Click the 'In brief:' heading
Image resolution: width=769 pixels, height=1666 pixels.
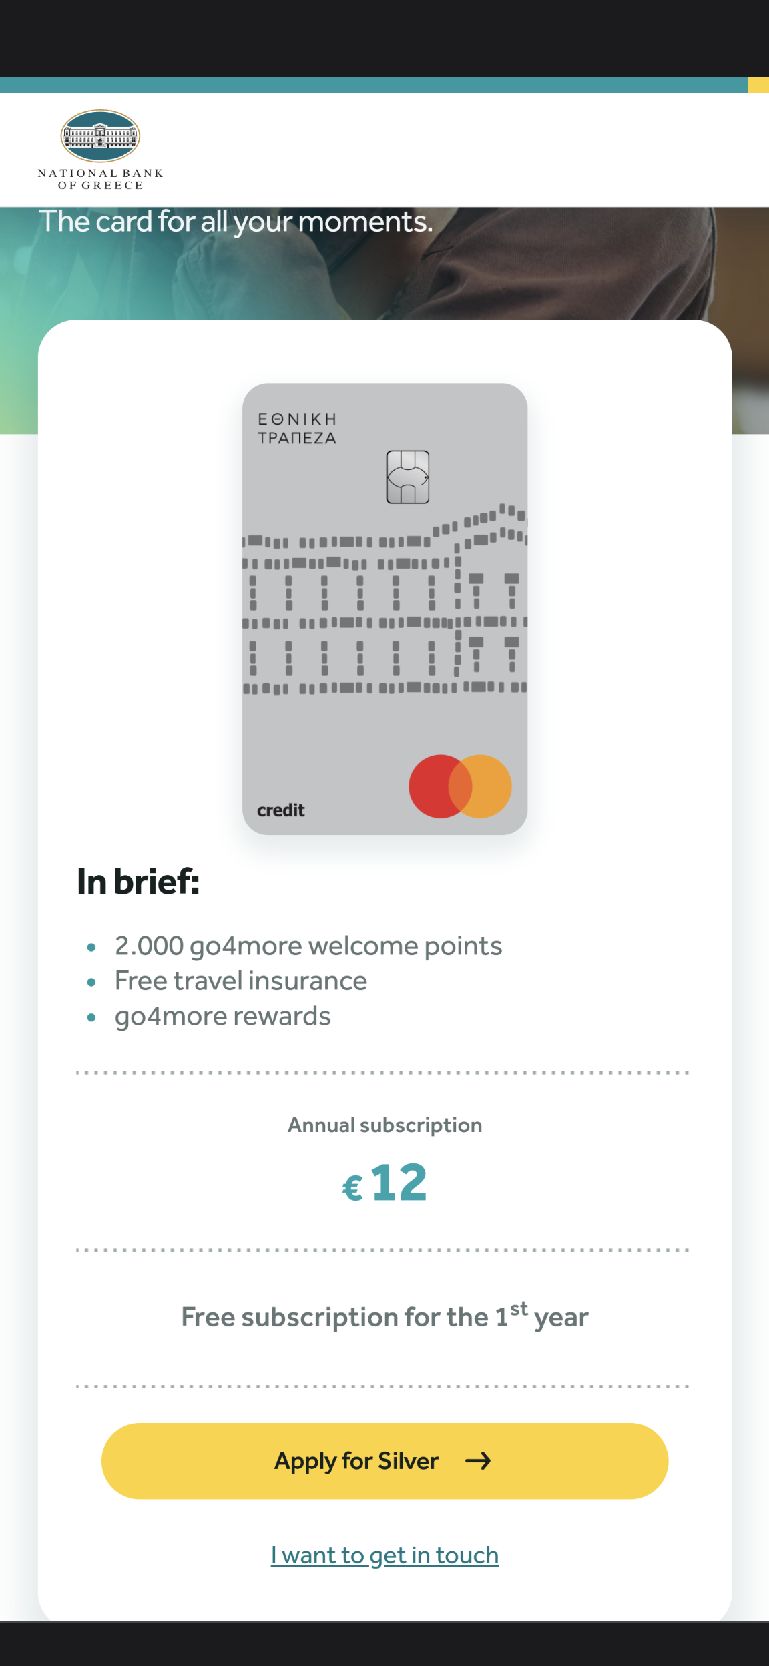(x=138, y=881)
